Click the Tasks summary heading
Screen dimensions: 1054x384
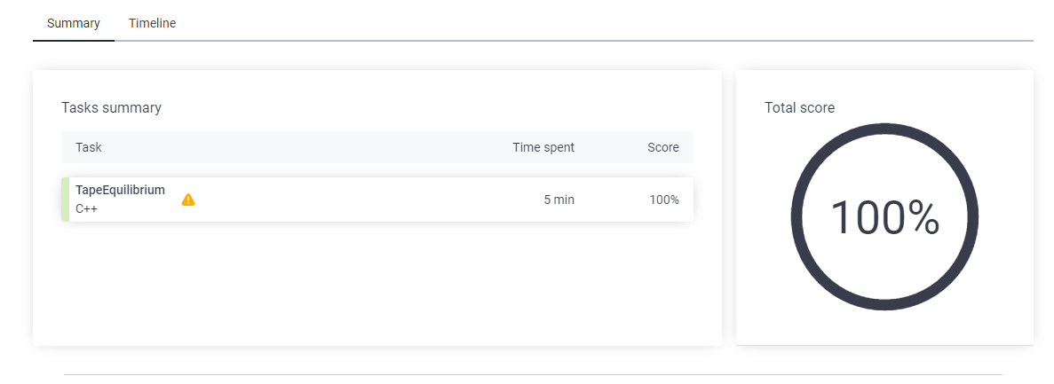click(112, 107)
